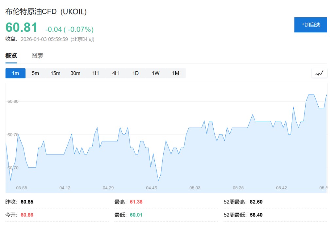Click the 52周最高 value 82.60
Image resolution: width=335 pixels, height=227 pixels.
tap(256, 202)
